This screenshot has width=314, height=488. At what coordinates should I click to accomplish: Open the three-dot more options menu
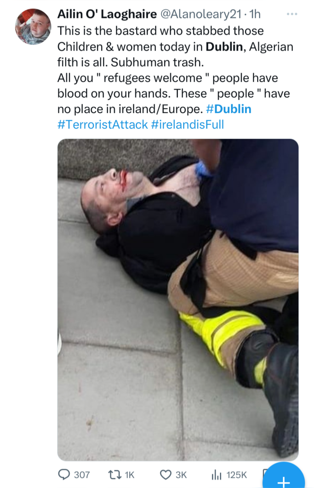coord(292,14)
